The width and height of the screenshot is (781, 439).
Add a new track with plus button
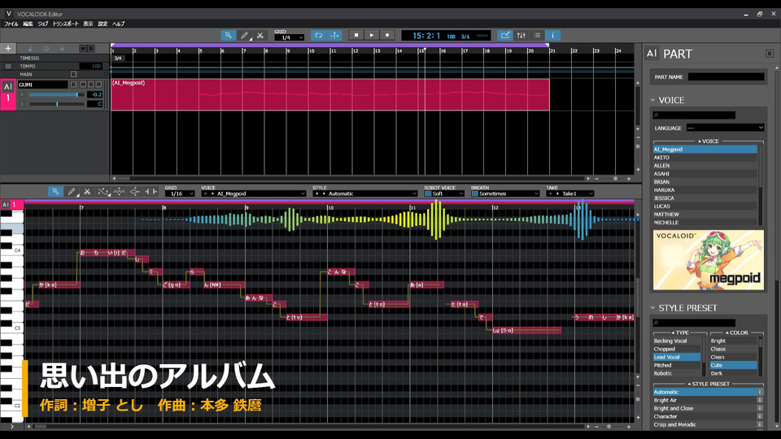click(8, 48)
